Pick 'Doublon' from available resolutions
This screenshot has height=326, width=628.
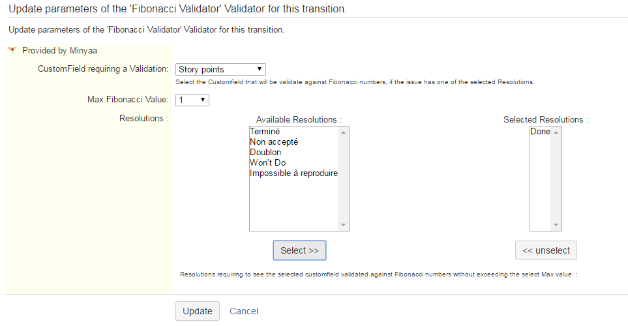point(265,153)
